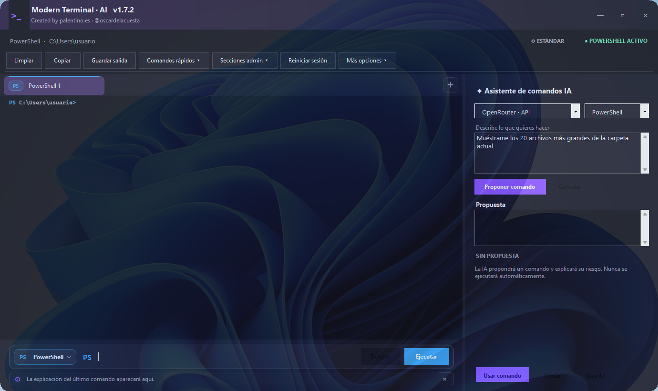Image resolution: width=658 pixels, height=391 pixels.
Task: Click the POWERSHELL ACTIVO status indicator
Action: (x=616, y=41)
